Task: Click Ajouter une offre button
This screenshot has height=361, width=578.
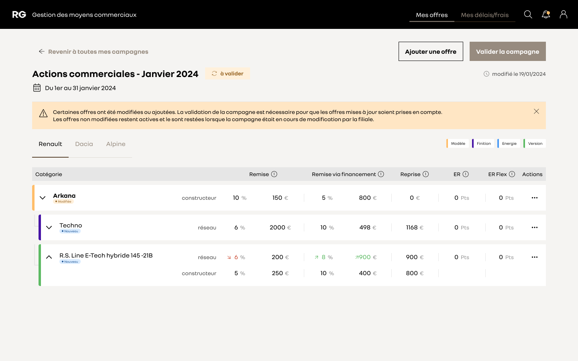Action: pos(431,51)
